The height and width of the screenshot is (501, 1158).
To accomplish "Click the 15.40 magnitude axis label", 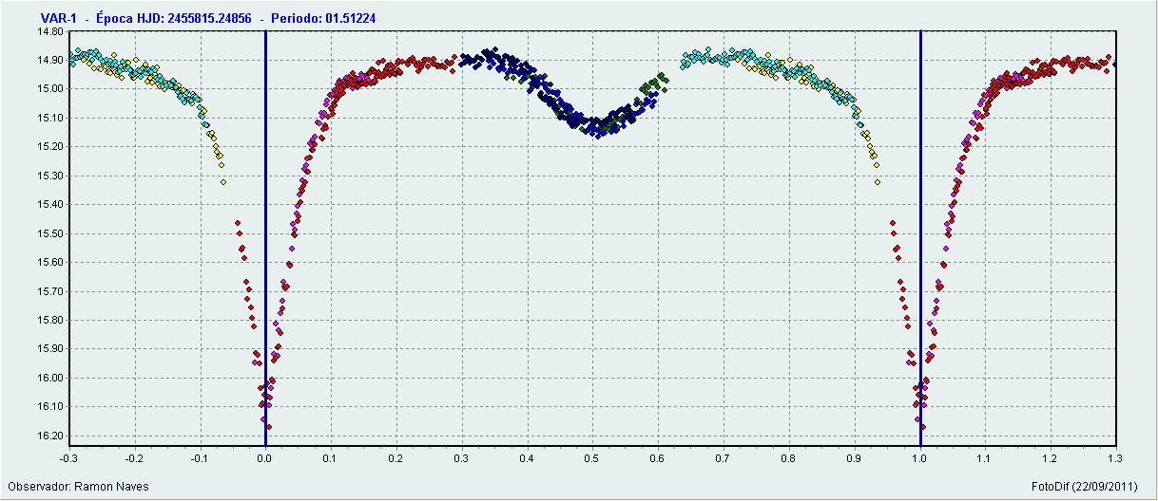I will coord(50,205).
